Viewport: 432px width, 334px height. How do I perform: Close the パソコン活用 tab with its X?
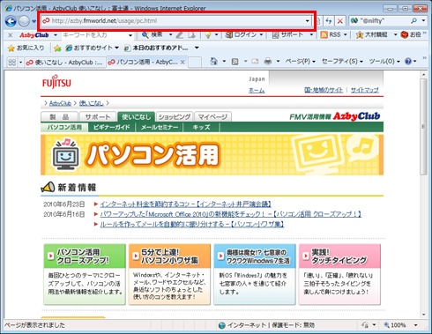pos(182,63)
